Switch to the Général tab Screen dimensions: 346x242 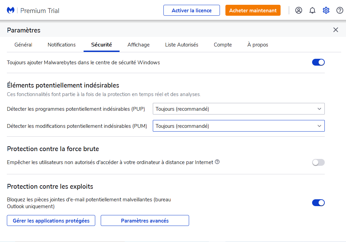tap(23, 45)
